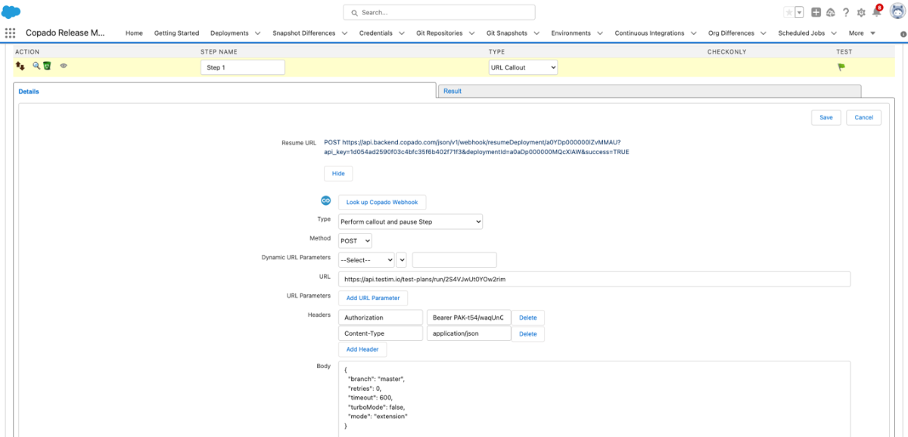Open the Git Snapshots tab
The width and height of the screenshot is (908, 437).
point(506,33)
